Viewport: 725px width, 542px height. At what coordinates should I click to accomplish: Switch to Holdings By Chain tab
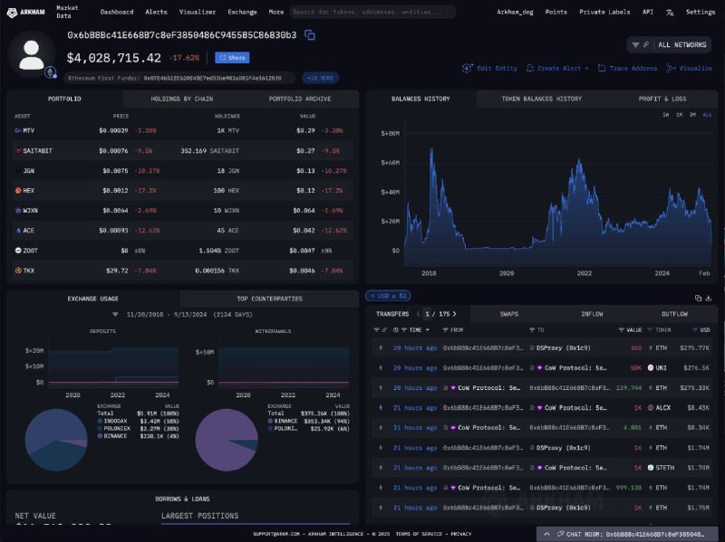[182, 99]
